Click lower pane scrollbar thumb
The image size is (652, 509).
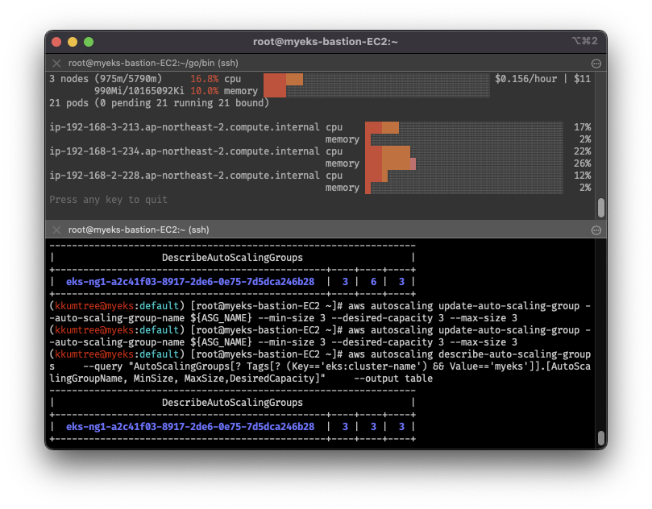601,437
